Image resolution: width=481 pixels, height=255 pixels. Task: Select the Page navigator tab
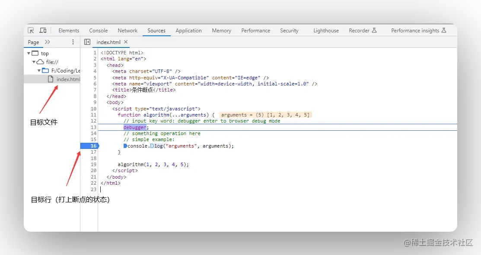click(x=33, y=42)
